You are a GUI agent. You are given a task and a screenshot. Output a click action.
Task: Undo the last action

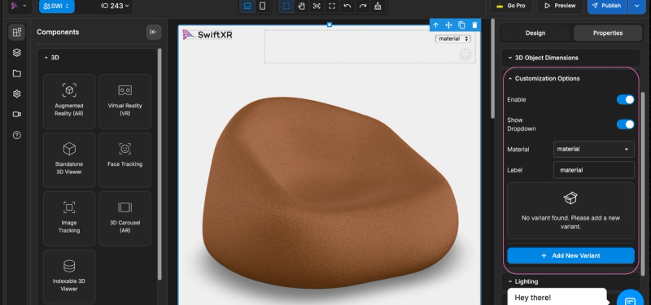[x=347, y=6]
